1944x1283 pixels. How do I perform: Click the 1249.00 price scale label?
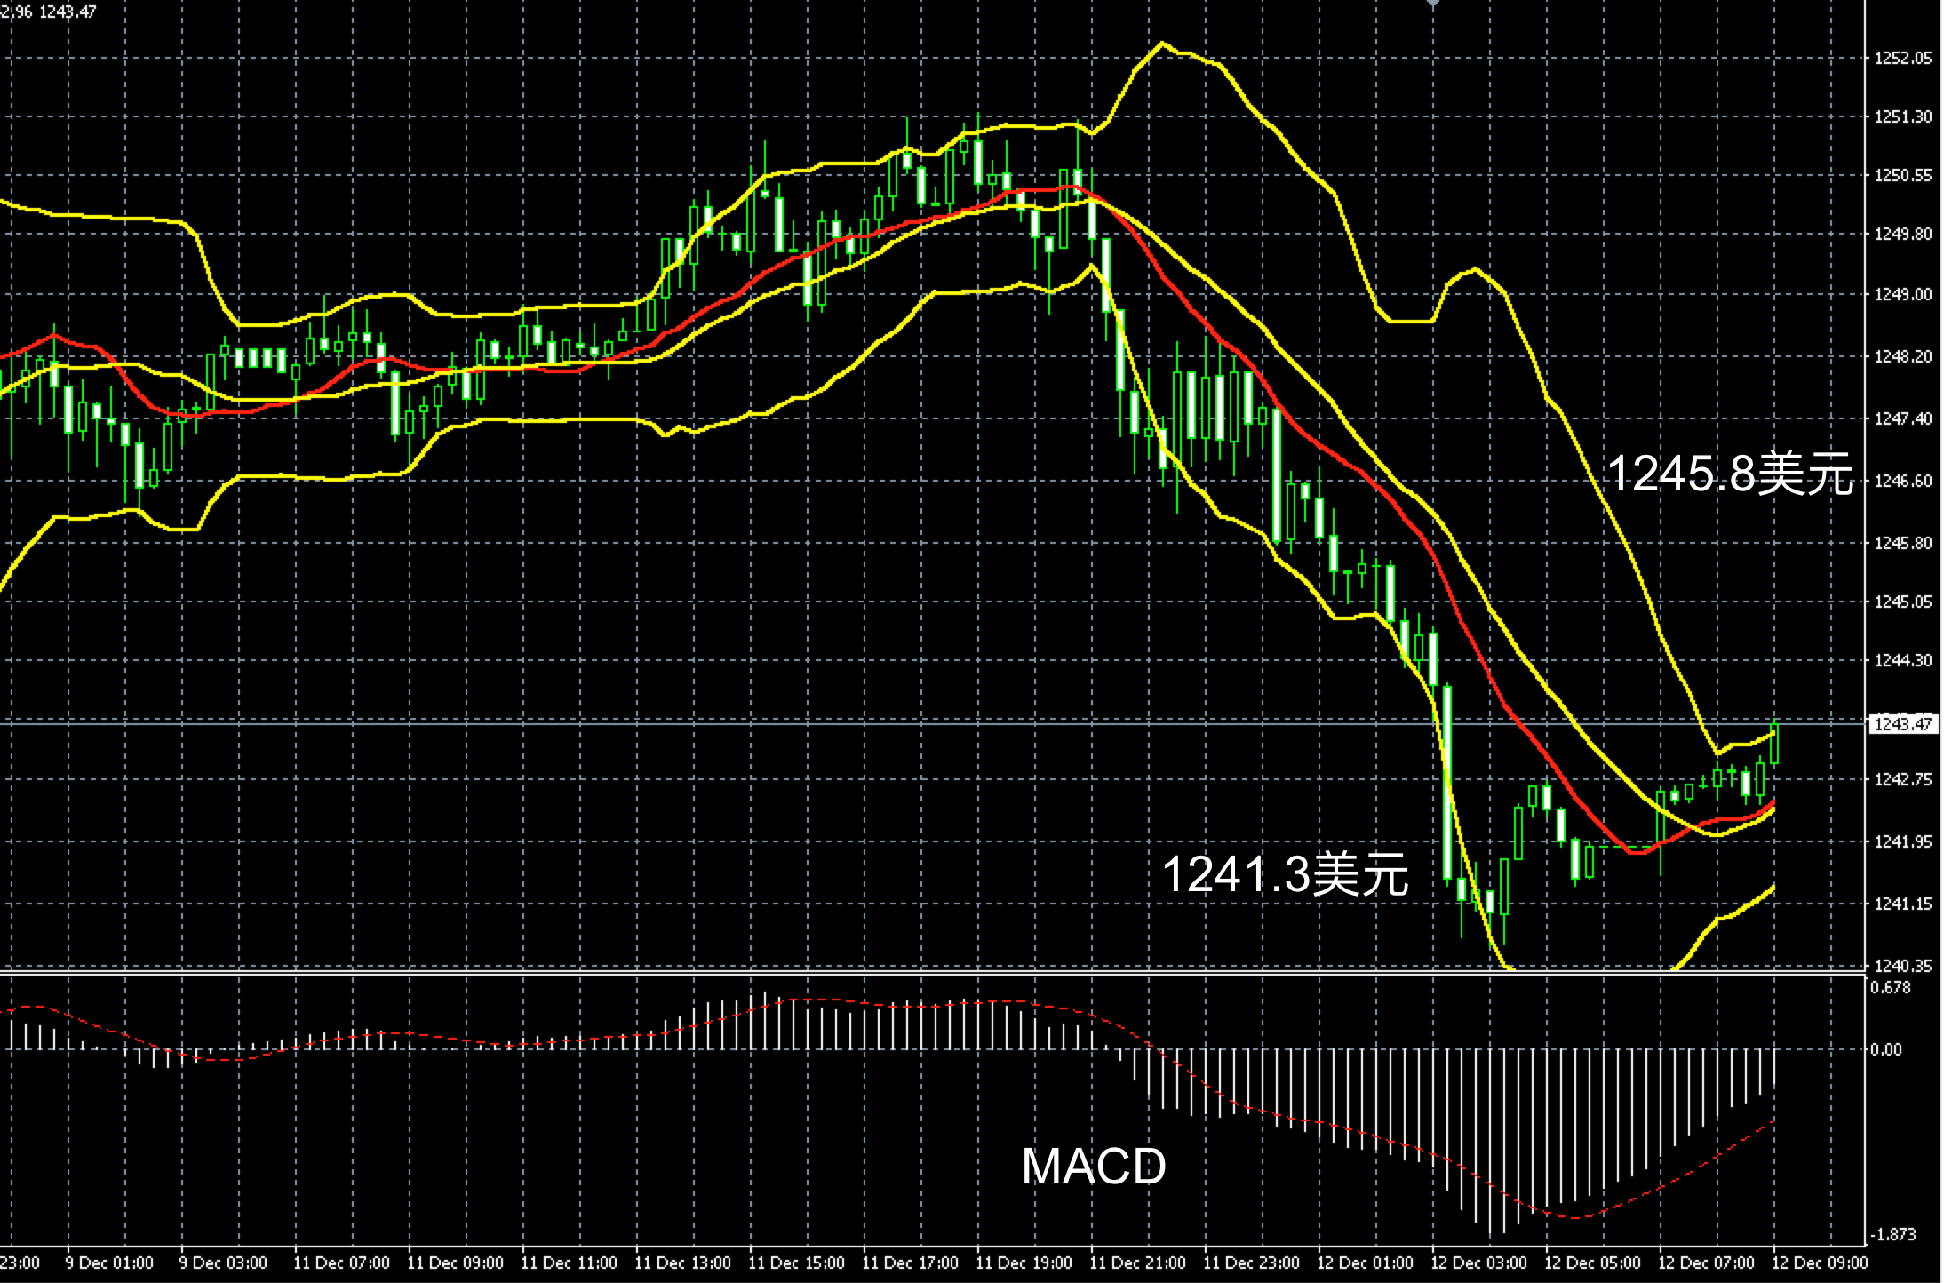point(1902,295)
